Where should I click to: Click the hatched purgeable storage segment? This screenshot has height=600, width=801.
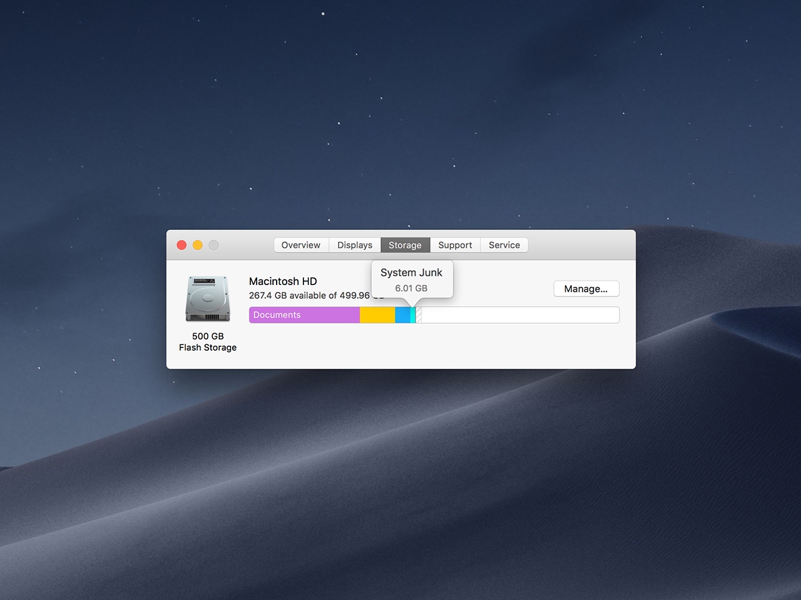[x=419, y=316]
